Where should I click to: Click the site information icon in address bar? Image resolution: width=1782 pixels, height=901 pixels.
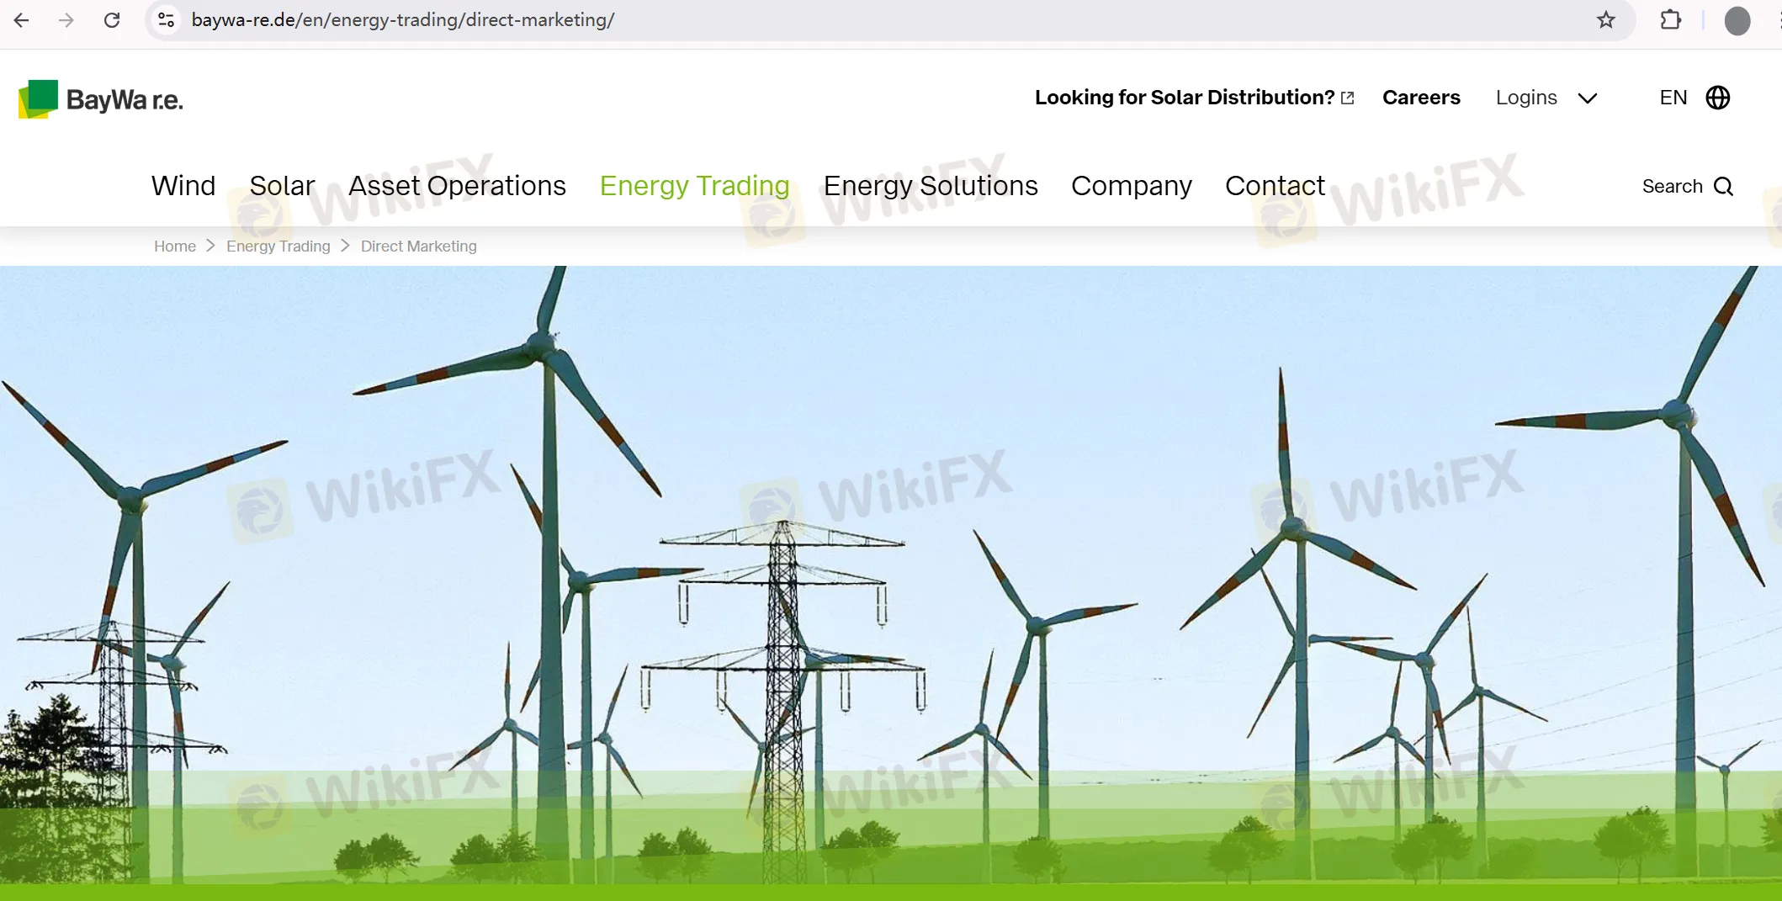click(x=166, y=20)
